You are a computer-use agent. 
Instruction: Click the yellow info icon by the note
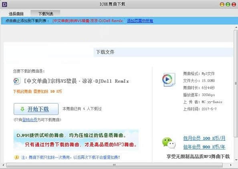pyautogui.click(x=16, y=157)
